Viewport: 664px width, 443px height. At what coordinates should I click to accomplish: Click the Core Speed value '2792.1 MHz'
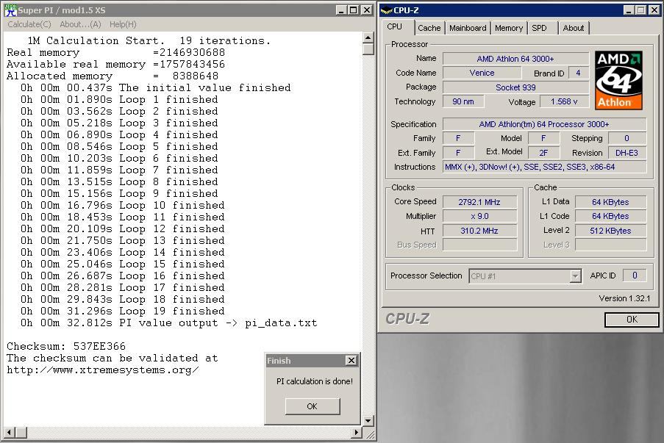click(x=479, y=202)
